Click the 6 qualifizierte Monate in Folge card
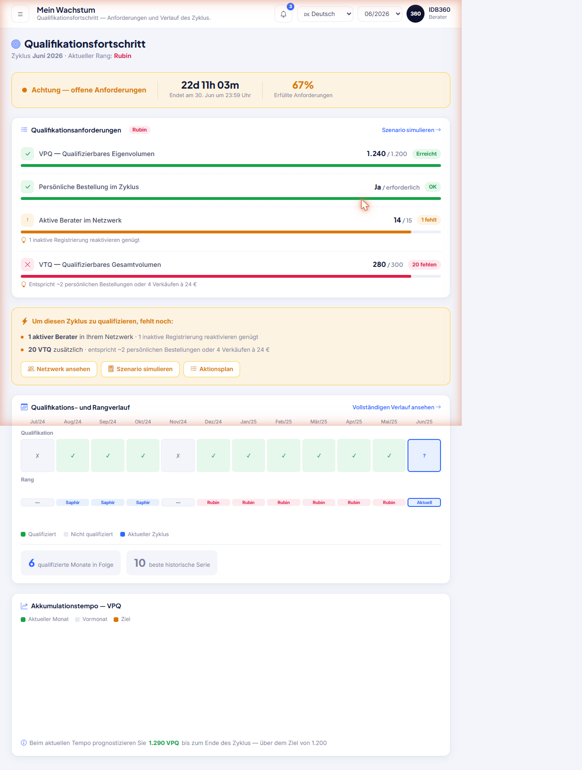582x770 pixels. (71, 563)
